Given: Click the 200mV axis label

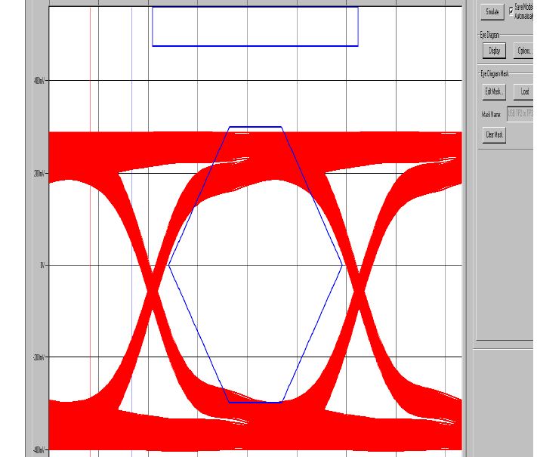Looking at the screenshot, I should pyautogui.click(x=40, y=173).
